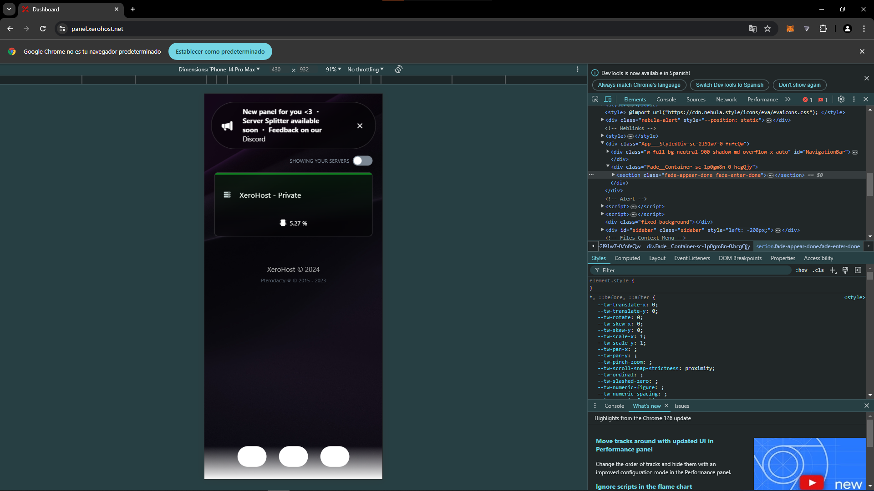Switch to the Sources tab
The image size is (874, 491).
(x=696, y=100)
